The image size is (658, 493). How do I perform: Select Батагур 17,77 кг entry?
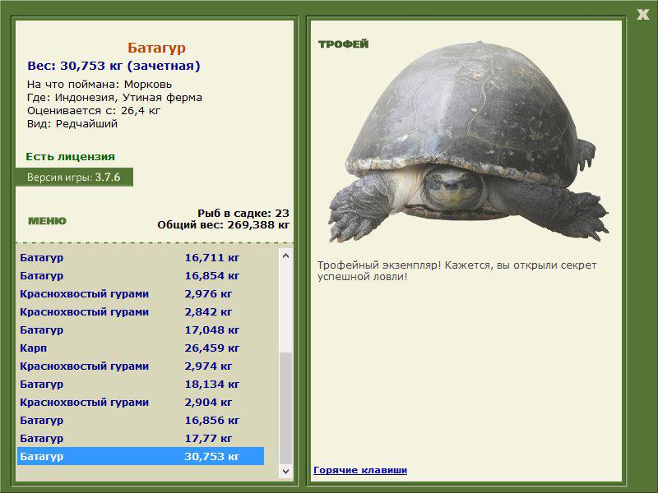point(140,438)
